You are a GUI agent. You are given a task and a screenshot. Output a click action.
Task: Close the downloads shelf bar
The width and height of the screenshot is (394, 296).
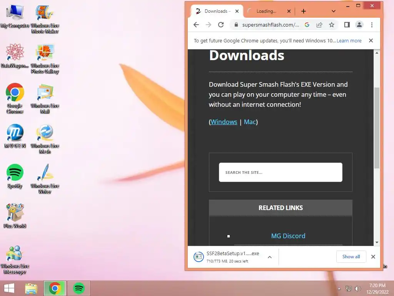click(x=373, y=257)
